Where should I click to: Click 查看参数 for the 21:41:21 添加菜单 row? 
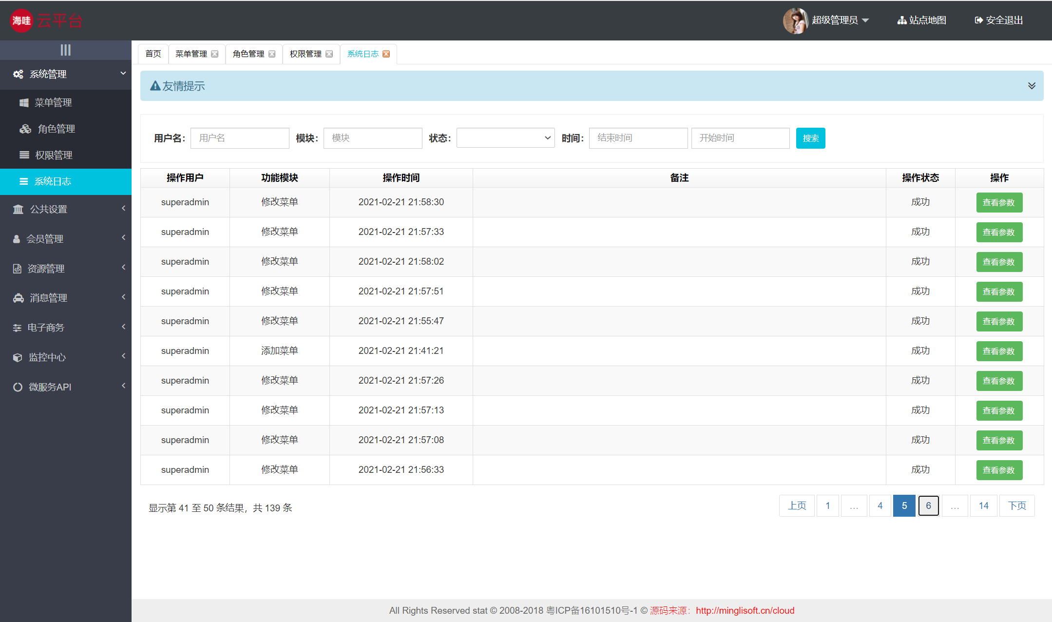[x=999, y=351]
